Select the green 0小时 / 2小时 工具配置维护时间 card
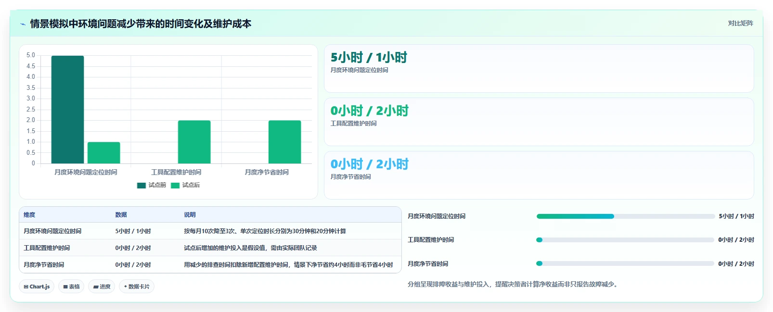 pos(539,122)
